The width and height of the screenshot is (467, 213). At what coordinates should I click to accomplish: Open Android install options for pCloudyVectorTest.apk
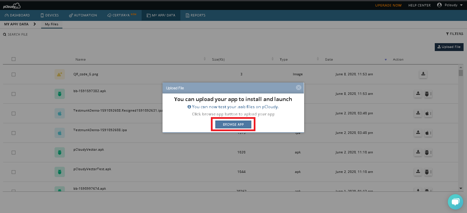[428, 172]
